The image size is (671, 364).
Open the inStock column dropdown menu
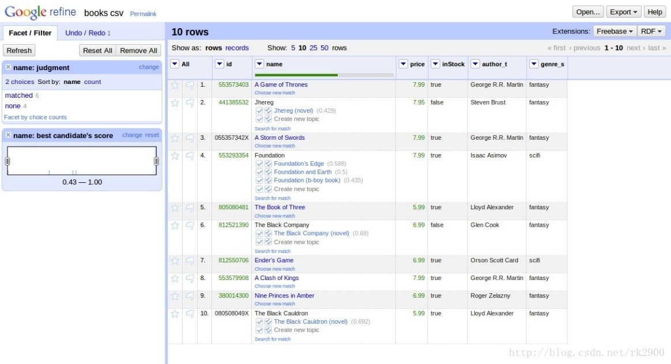(x=435, y=64)
